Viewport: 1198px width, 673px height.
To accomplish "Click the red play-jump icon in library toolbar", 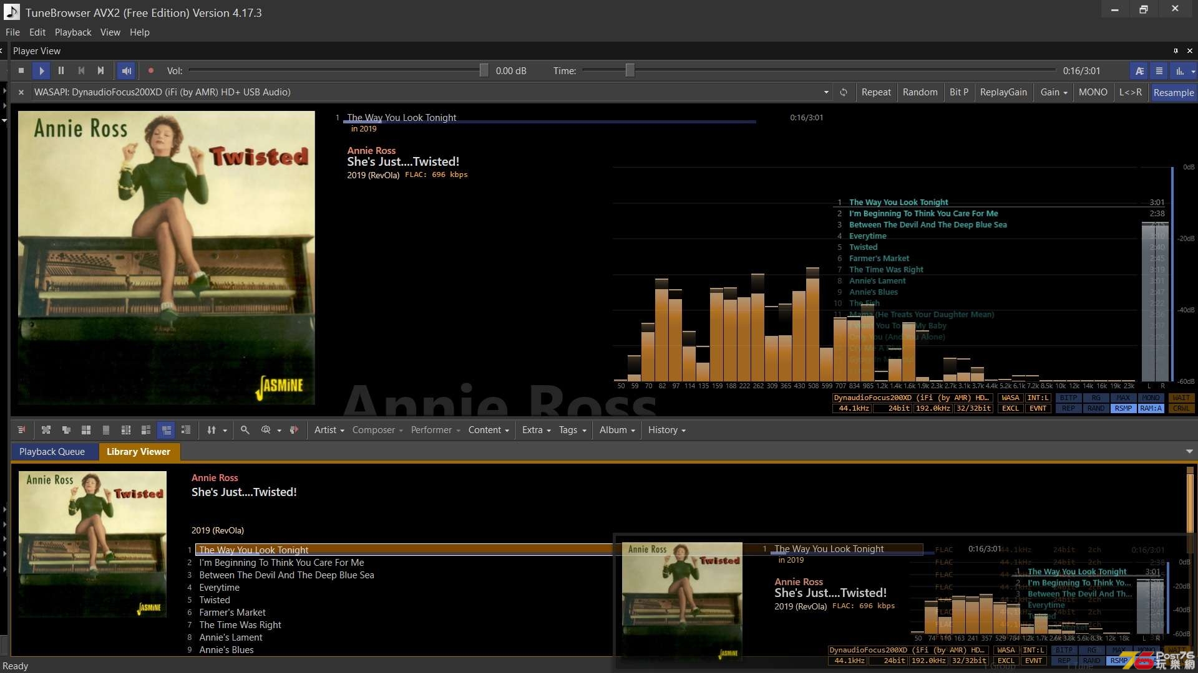I will (x=295, y=430).
